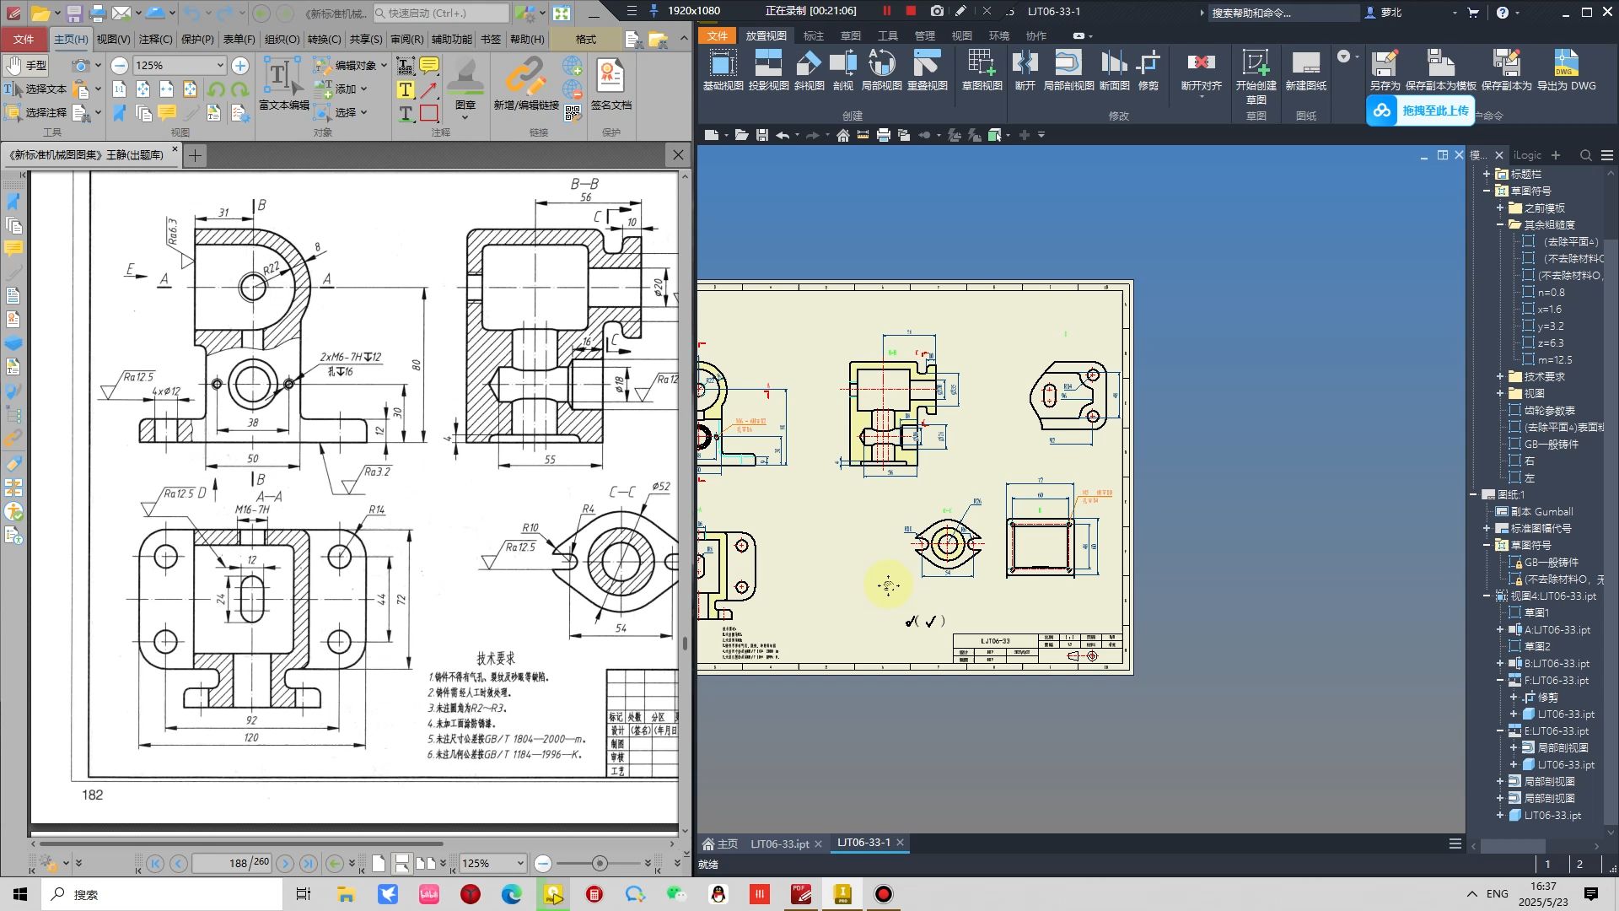Collapse the 其余粗糙度 folder node
1619x911 pixels.
tap(1500, 224)
